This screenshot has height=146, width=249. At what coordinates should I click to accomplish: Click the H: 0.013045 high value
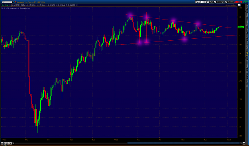point(41,5)
